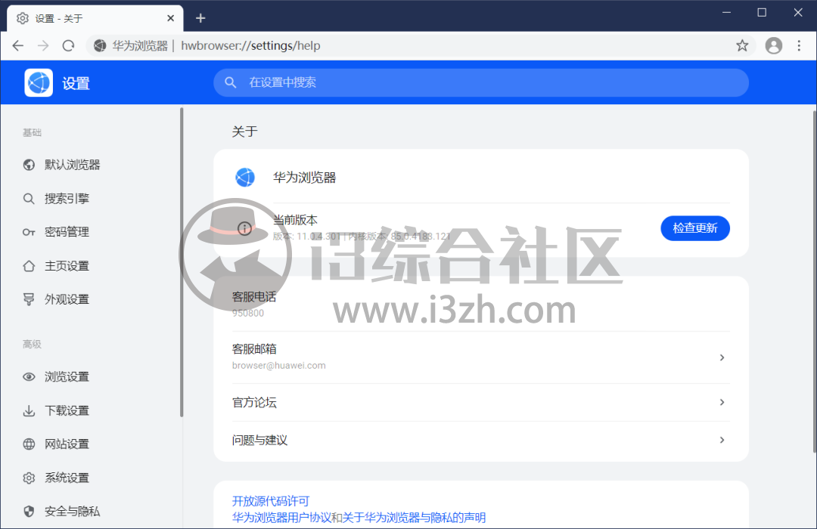Maximize the browser window
Screen dimensions: 817x529
click(x=762, y=13)
